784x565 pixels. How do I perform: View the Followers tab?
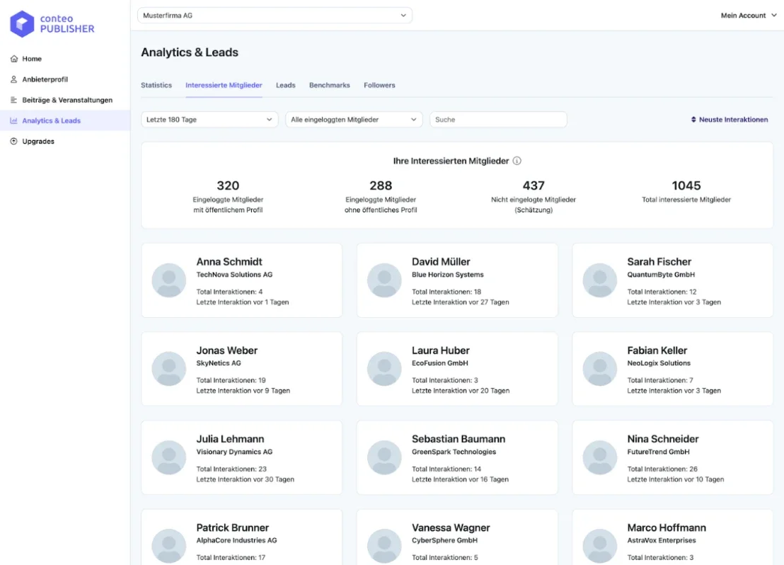coord(379,85)
